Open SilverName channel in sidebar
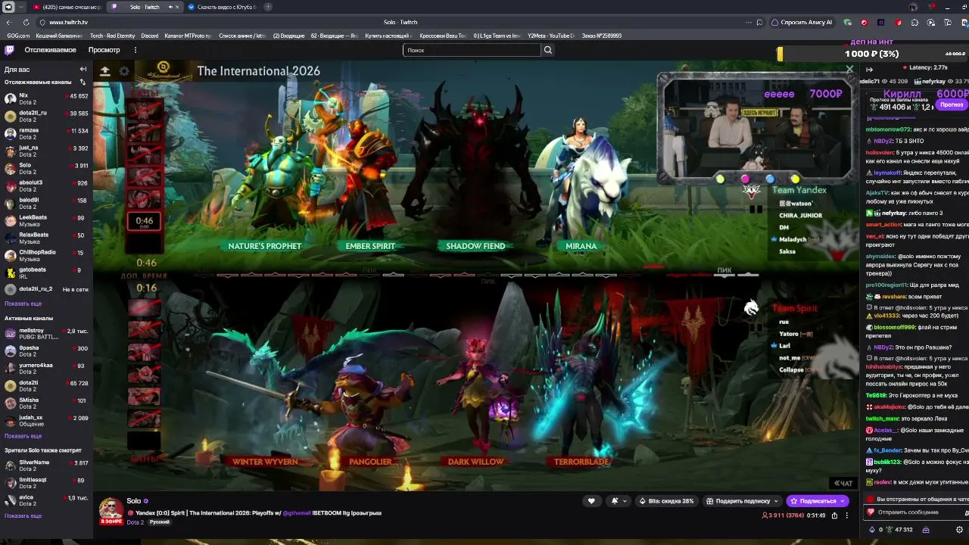This screenshot has height=545, width=969. [x=46, y=465]
